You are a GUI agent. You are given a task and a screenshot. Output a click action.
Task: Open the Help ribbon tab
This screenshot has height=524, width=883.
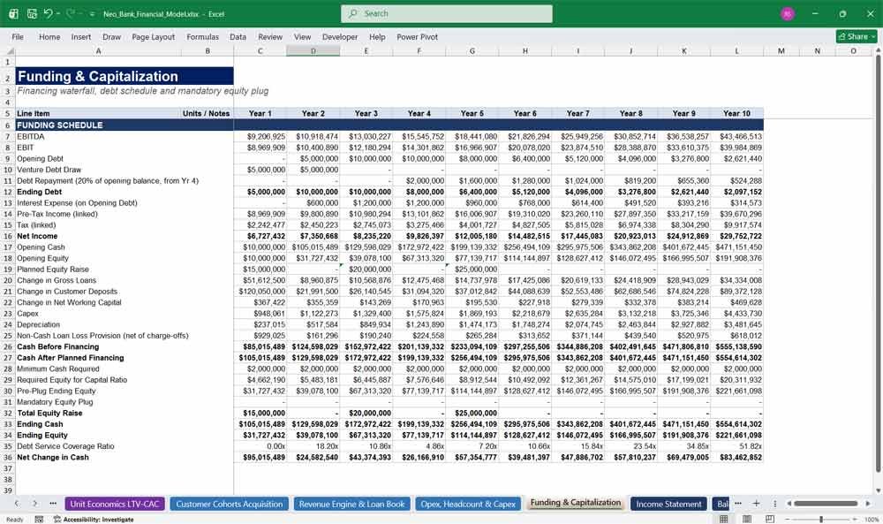coord(377,36)
